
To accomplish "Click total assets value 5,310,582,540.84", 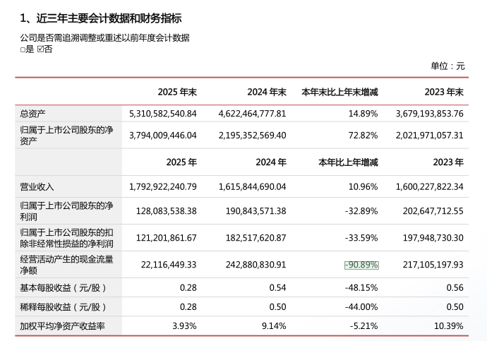I will [163, 113].
